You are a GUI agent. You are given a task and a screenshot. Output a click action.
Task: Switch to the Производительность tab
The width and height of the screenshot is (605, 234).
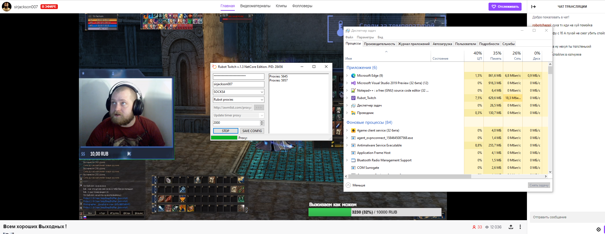coord(379,44)
